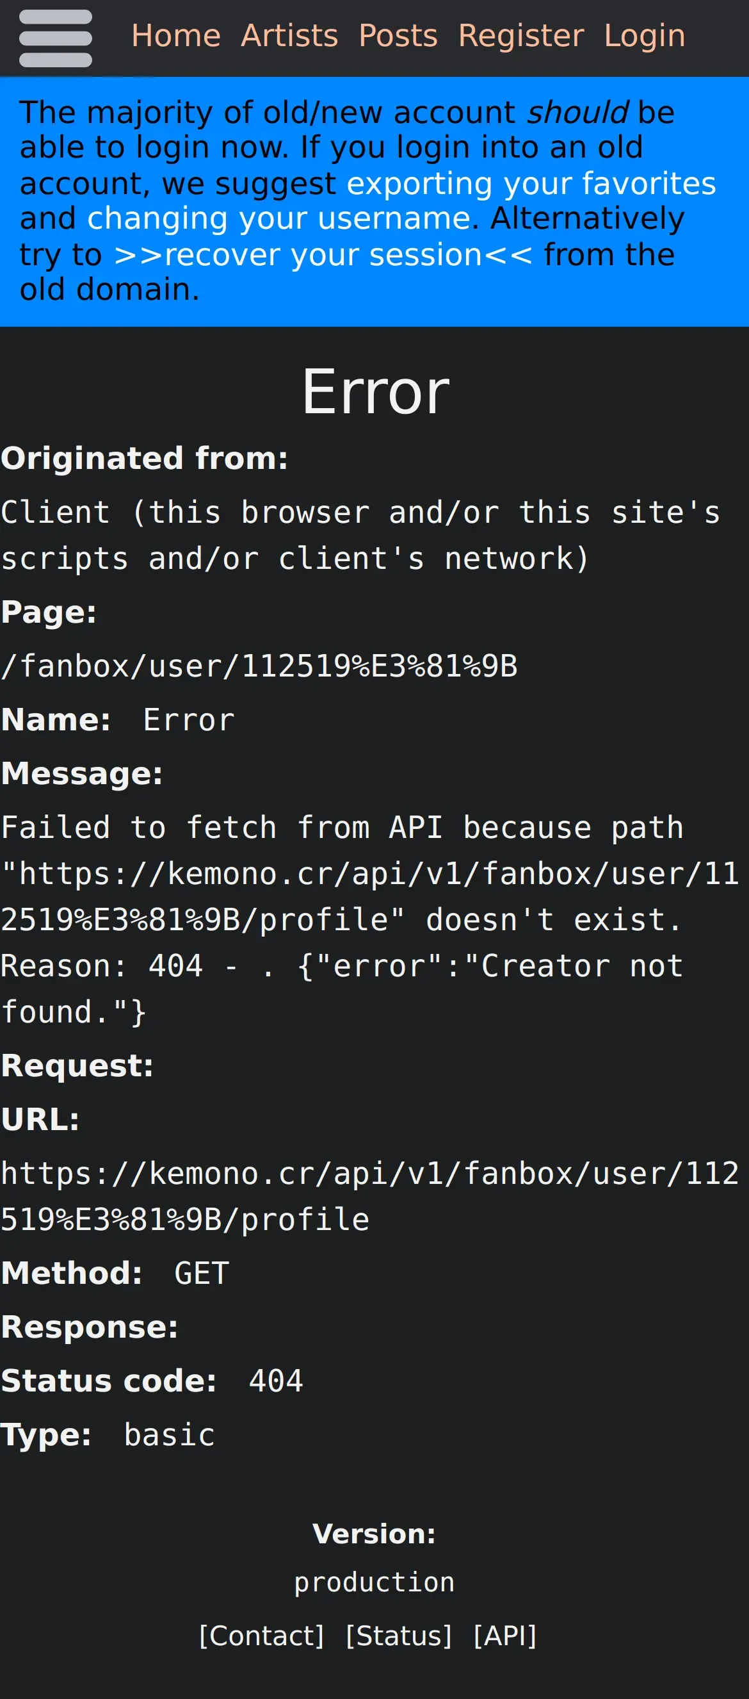Open the Login page

644,36
